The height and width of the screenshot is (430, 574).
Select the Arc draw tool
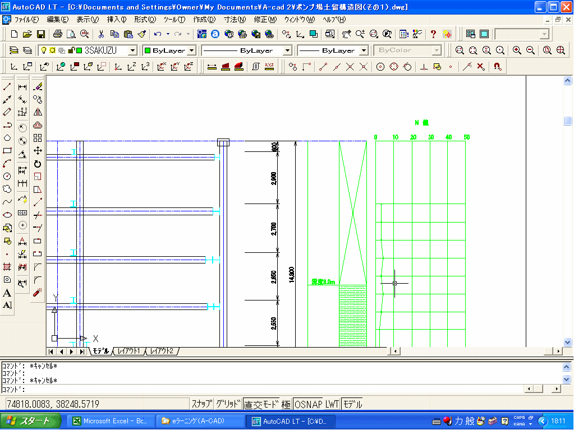7,164
